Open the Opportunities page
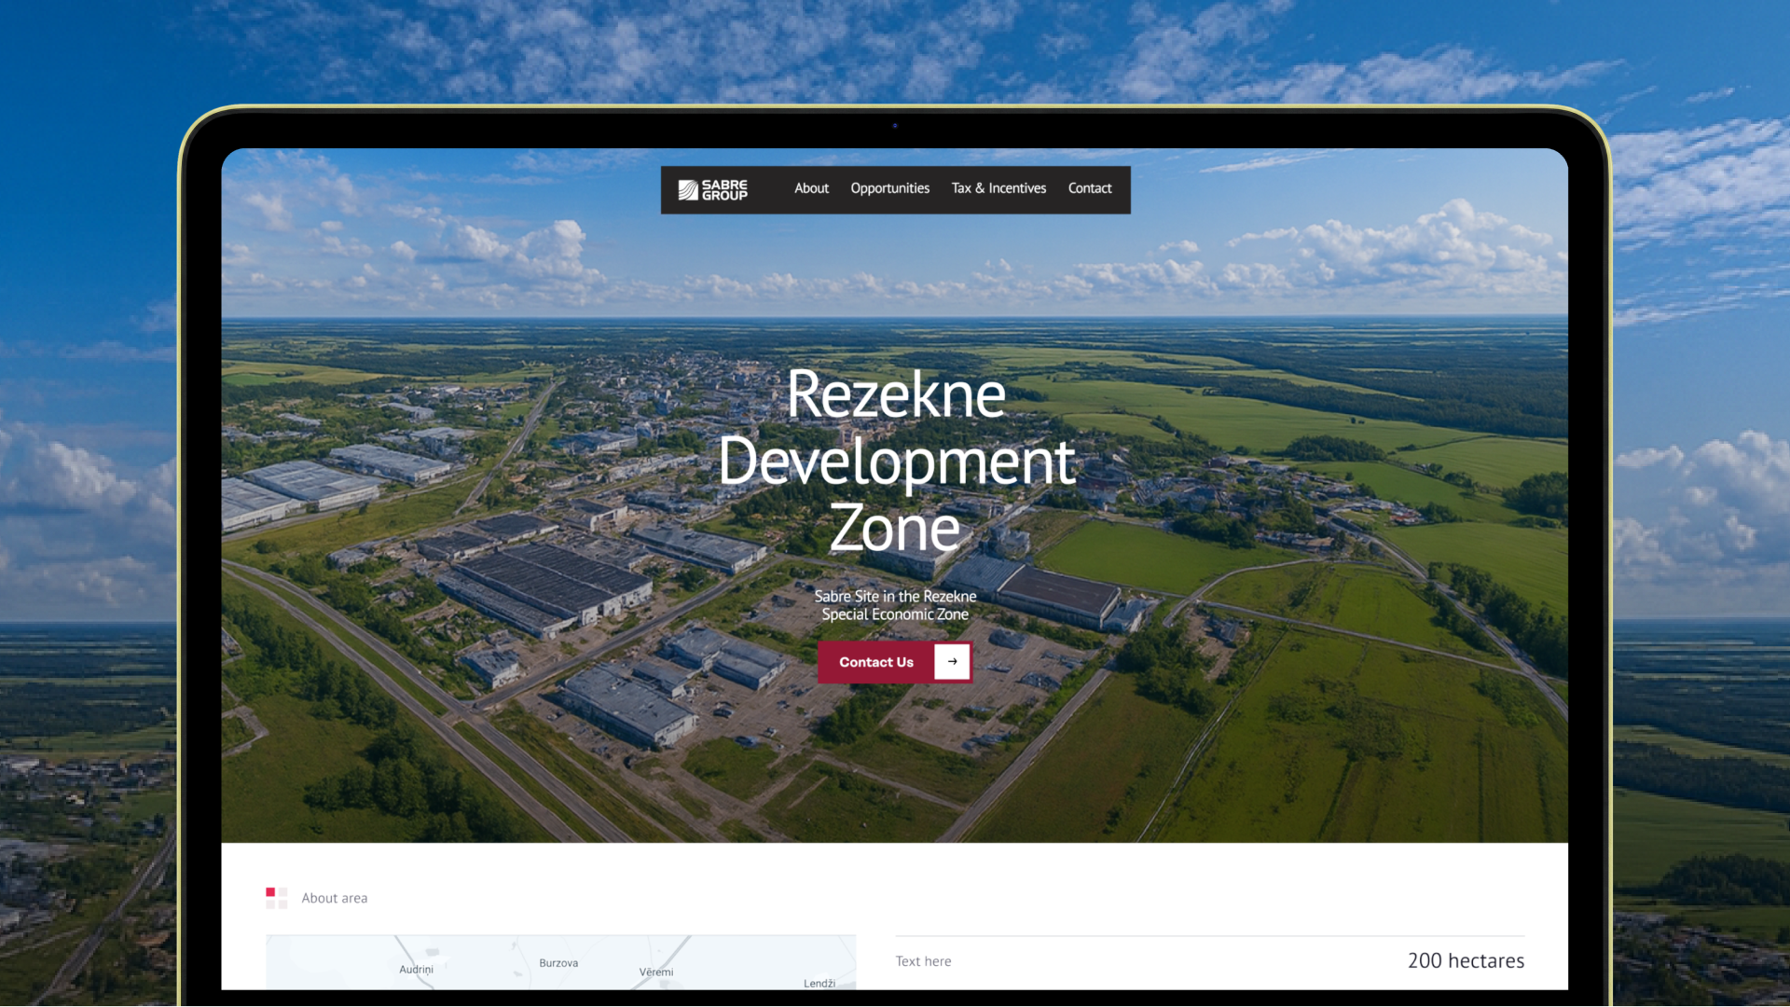 [889, 188]
